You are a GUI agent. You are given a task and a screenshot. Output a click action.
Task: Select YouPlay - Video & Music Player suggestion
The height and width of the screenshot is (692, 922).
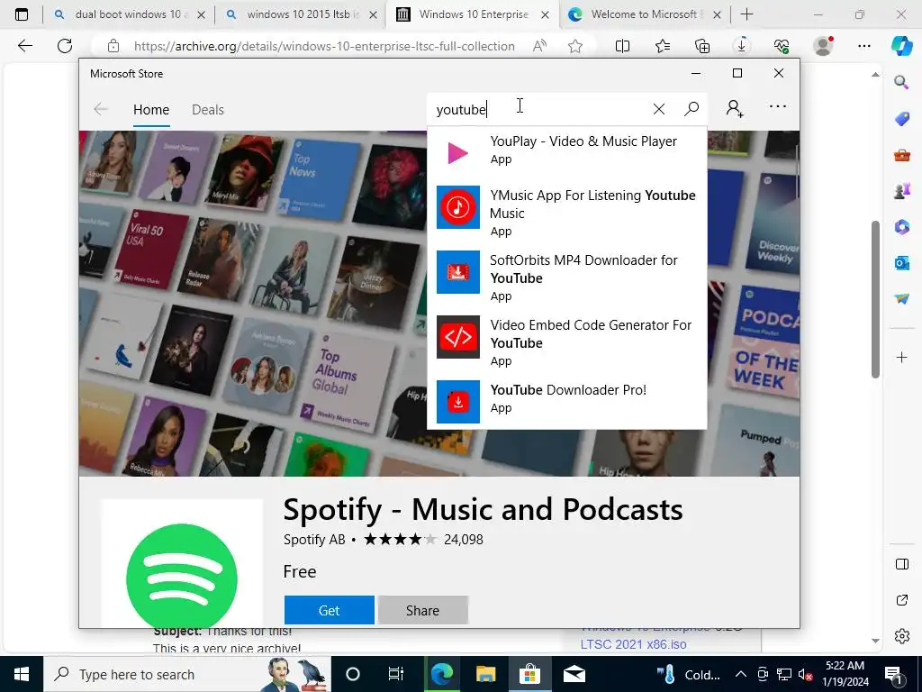point(567,153)
